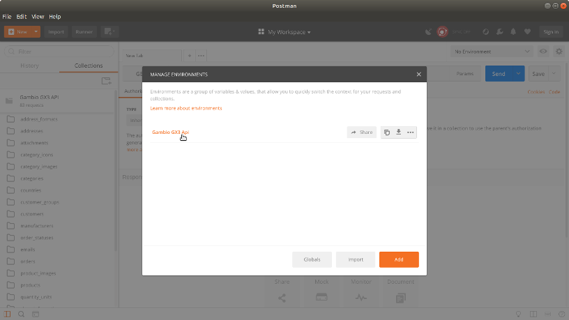Click the sync status icon

pyautogui.click(x=442, y=32)
